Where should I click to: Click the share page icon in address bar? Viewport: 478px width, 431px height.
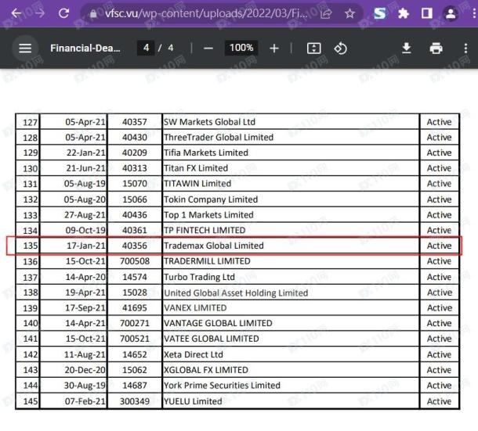click(326, 13)
